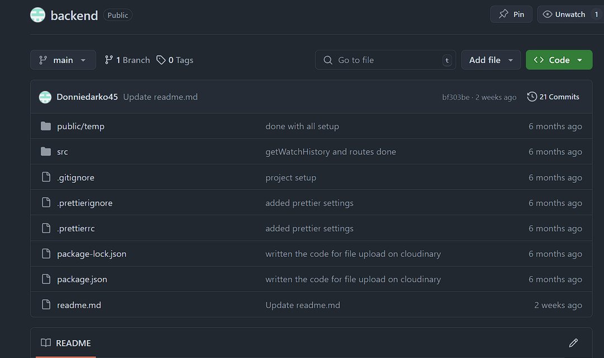604x358 pixels.
Task: Expand the Add file dropdown
Action: (491, 60)
